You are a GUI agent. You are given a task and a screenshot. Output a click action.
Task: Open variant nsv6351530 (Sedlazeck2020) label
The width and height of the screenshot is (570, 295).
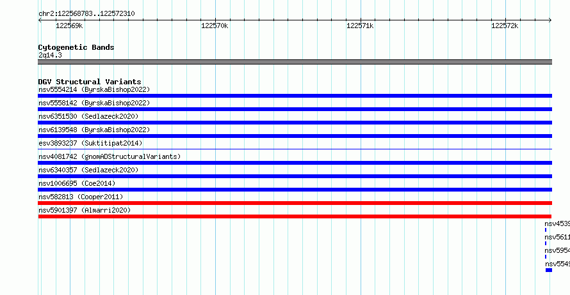tap(88, 116)
